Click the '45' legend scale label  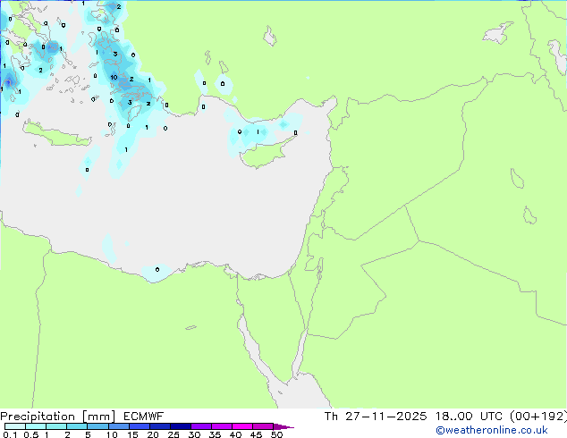pos(256,434)
